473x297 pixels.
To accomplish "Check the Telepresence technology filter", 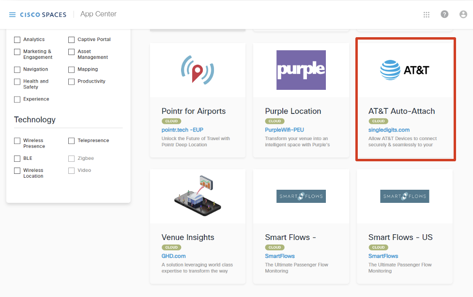I will (x=72, y=141).
